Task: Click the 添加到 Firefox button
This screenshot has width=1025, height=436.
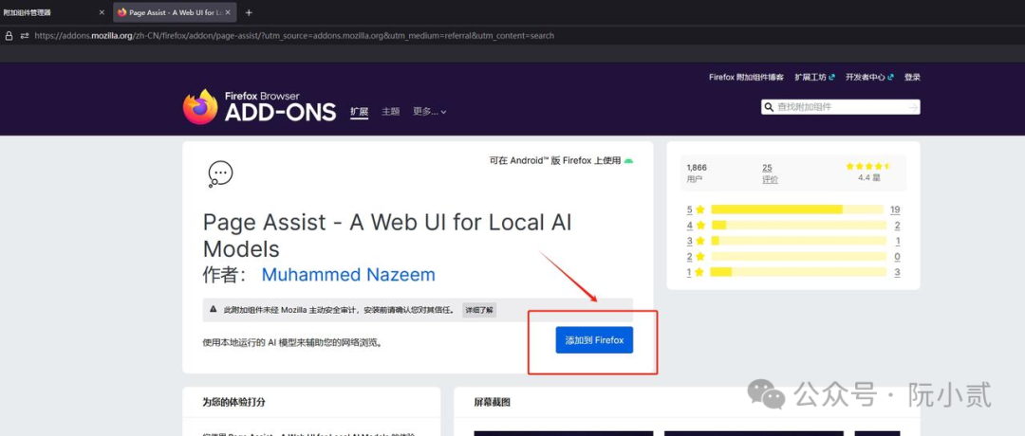Action: [594, 340]
